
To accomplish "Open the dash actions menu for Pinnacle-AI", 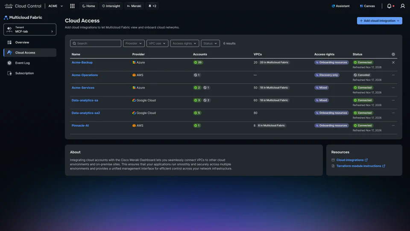I will click(393, 125).
